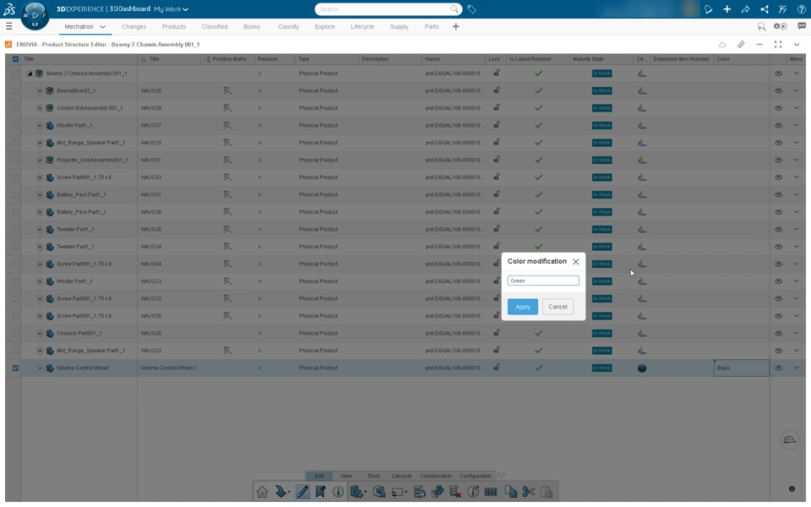Viewport: 811px width, 507px height.
Task: Click the barcode icon in bottom toolbar
Action: pyautogui.click(x=490, y=492)
